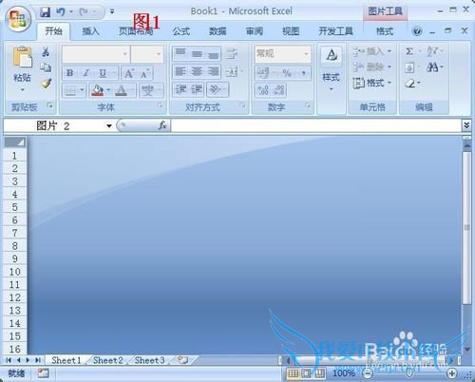475x382 pixels.
Task: Open the 格式 picture tools tab
Action: [385, 31]
